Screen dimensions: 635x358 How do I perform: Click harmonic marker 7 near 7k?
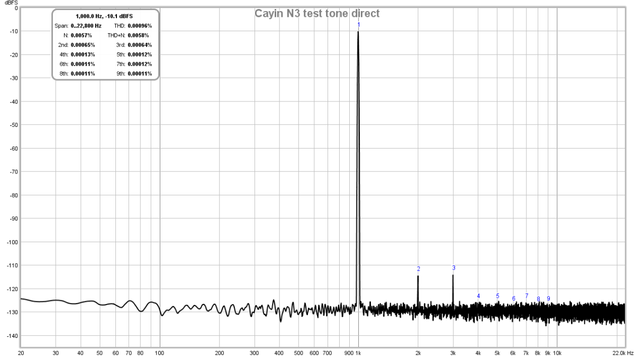point(527,296)
